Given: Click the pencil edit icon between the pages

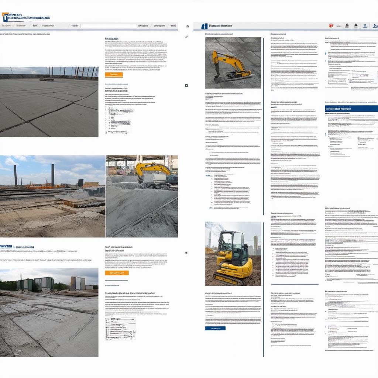Looking at the screenshot, I should (x=186, y=37).
